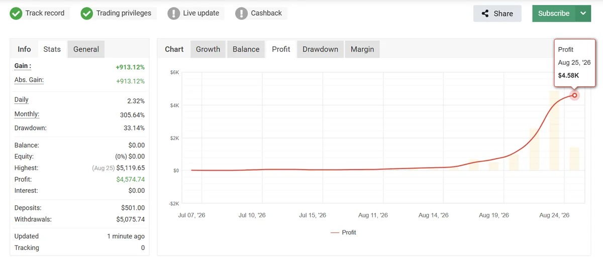Viewport: 603px width, 264px height.
Task: Click the Abs. Gain label
Action: tap(29, 80)
